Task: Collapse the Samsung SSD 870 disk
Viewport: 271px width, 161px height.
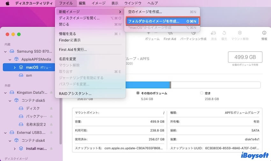Action: tap(5, 51)
